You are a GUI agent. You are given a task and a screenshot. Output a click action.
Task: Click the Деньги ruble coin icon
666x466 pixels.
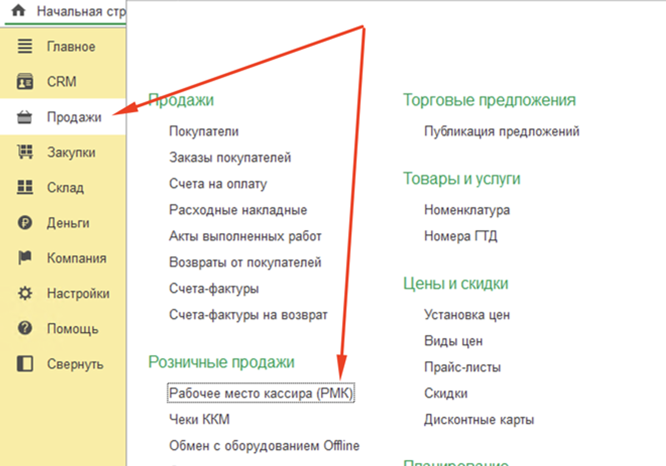(25, 223)
